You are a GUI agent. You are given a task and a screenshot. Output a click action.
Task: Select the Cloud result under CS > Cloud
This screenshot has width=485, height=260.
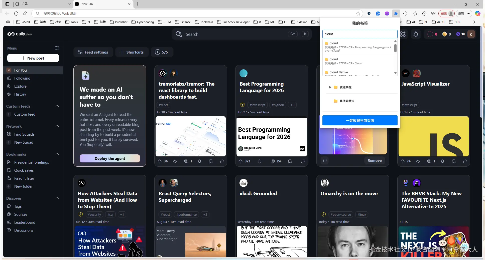(358, 61)
